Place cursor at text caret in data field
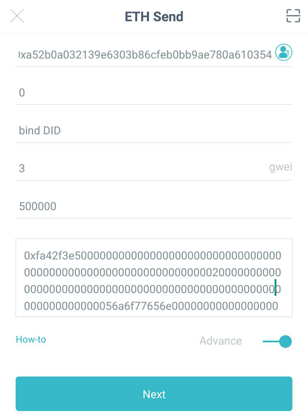308x416 pixels. click(275, 288)
